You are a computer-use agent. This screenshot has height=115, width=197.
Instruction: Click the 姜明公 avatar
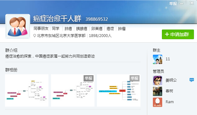click(x=158, y=80)
